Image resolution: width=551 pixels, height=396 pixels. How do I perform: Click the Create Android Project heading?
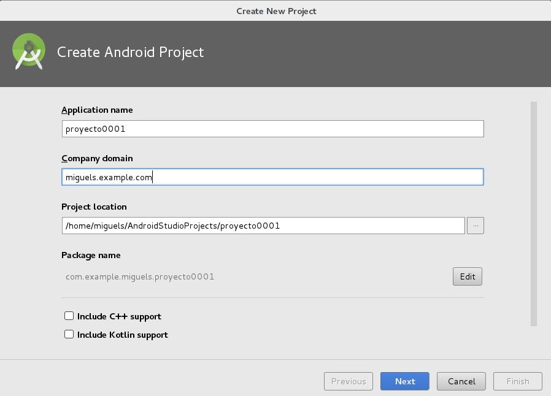[x=130, y=52]
